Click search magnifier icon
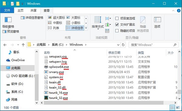Screen dimensions: 182x111 click(175, 45)
